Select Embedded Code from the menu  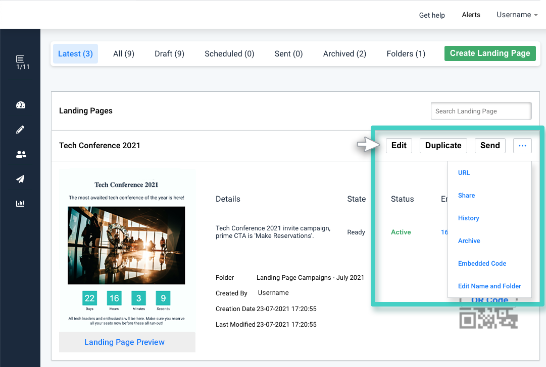[x=482, y=264]
